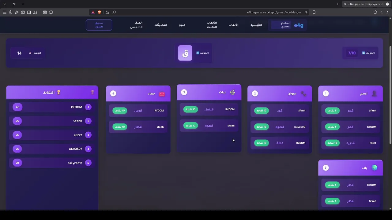Click ssayroo17 leaderboard row ranked 5
This screenshot has height=220, width=392.
click(52, 163)
